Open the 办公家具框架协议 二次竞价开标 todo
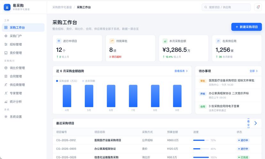Image resolution: width=265 pixels, height=159 pixels. tap(228, 95)
